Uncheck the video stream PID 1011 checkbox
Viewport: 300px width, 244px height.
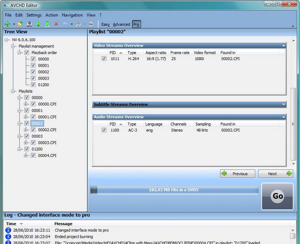click(x=104, y=59)
